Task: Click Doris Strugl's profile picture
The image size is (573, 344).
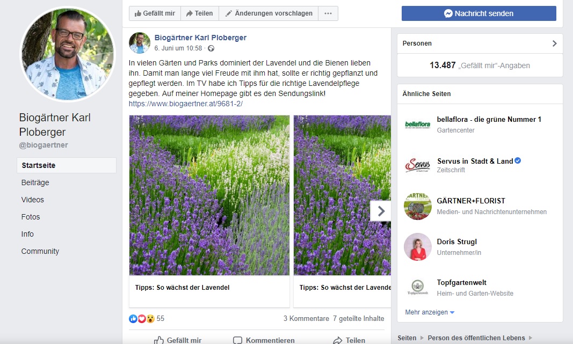Action: tap(417, 247)
